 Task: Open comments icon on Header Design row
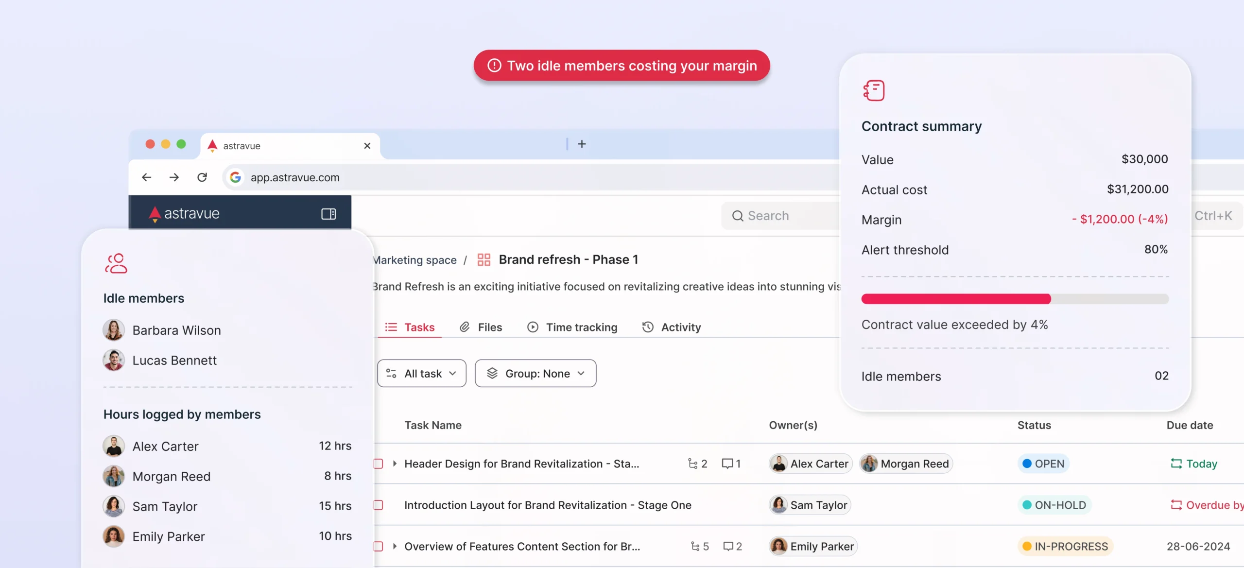pyautogui.click(x=727, y=464)
